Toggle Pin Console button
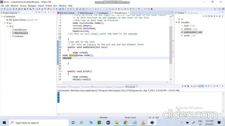The image size is (225, 126). click(x=206, y=86)
